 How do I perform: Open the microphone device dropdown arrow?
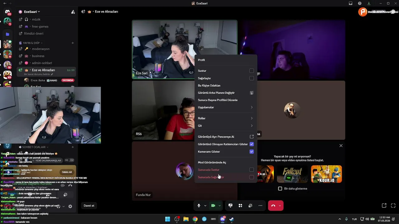point(205,206)
